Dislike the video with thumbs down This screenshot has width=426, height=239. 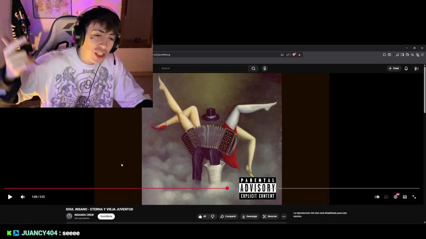click(x=213, y=216)
